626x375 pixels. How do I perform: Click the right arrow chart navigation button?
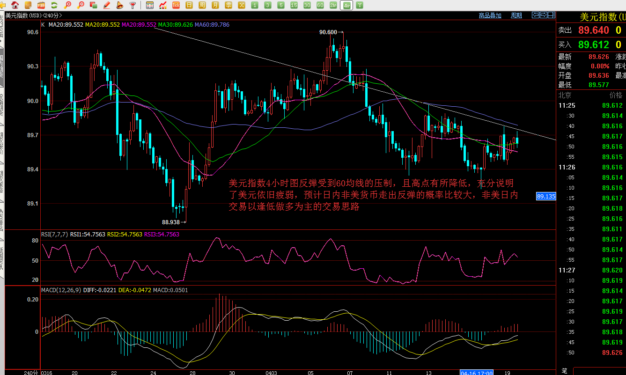point(544,15)
